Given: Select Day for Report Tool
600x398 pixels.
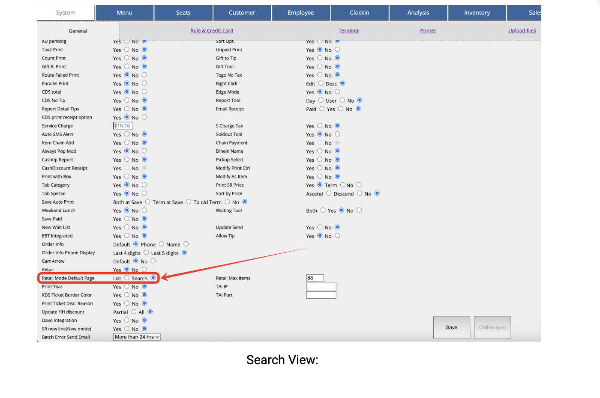Looking at the screenshot, I should [321, 100].
